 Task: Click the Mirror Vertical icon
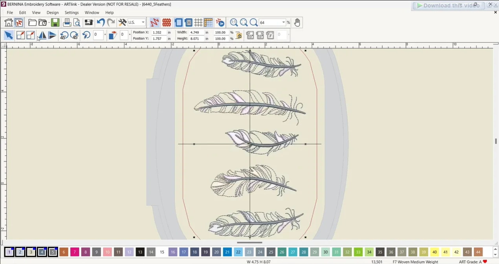point(52,35)
